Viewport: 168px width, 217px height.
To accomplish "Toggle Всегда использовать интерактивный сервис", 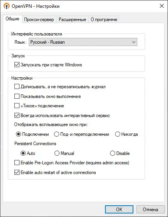I will point(17,116).
